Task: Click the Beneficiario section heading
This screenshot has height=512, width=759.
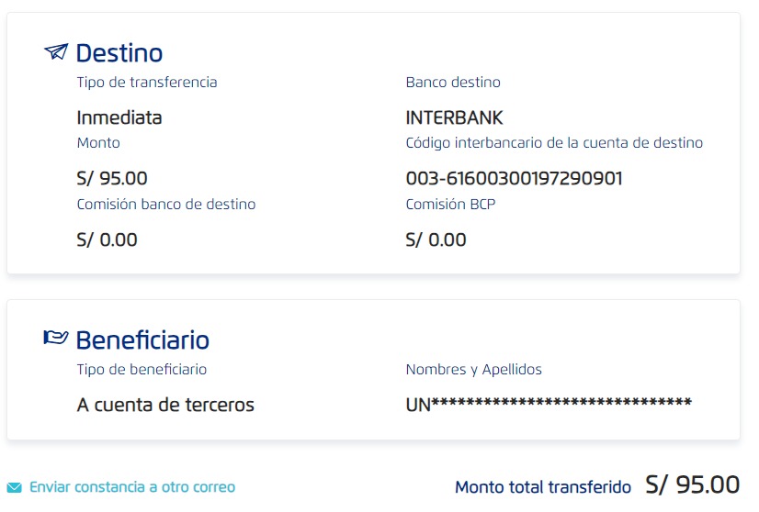Action: point(142,340)
